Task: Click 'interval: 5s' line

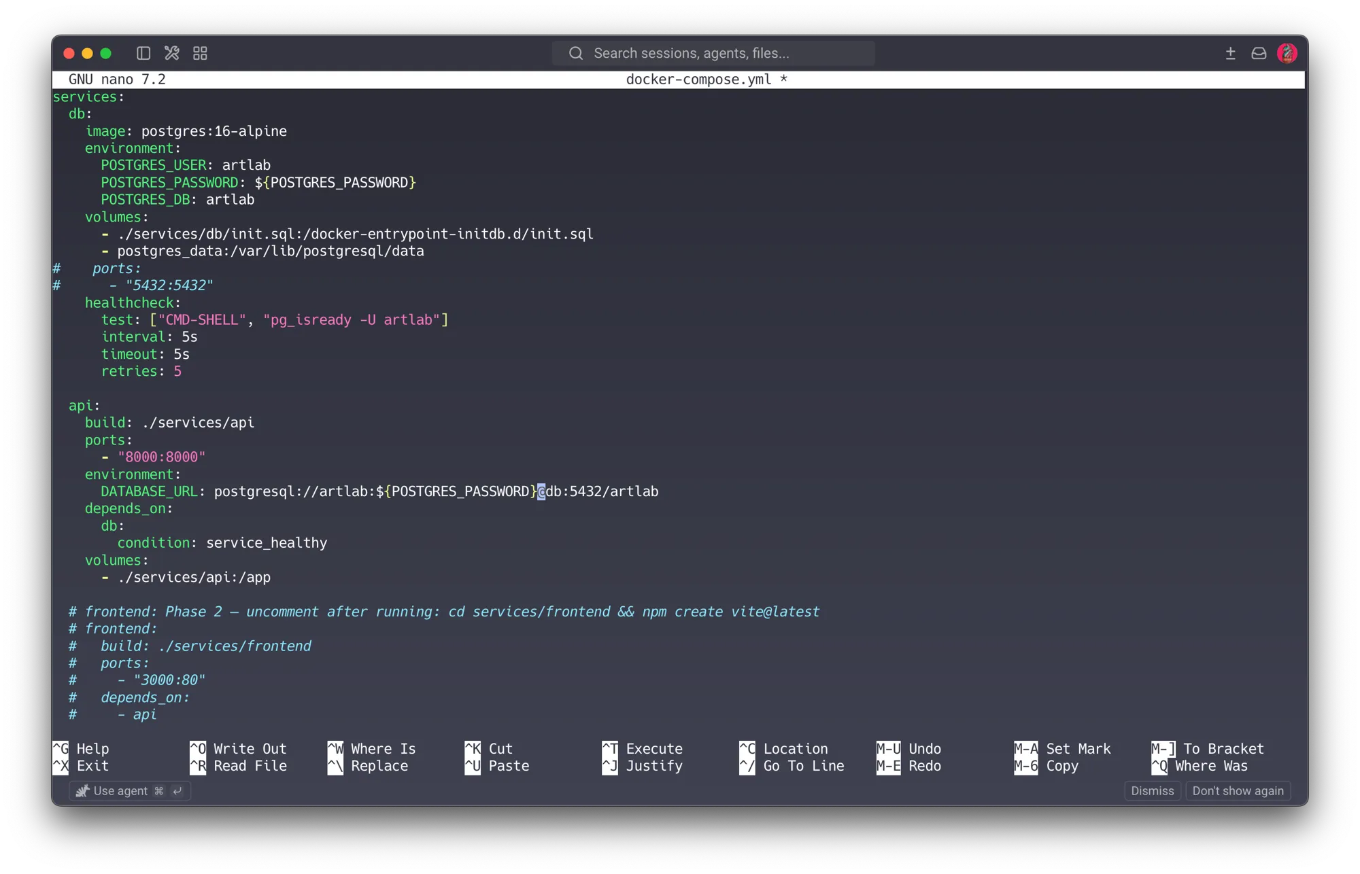Action: (x=150, y=337)
